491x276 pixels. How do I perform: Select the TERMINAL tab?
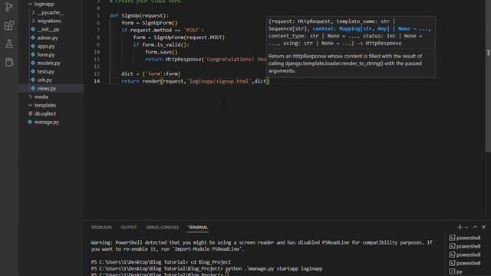click(x=198, y=228)
